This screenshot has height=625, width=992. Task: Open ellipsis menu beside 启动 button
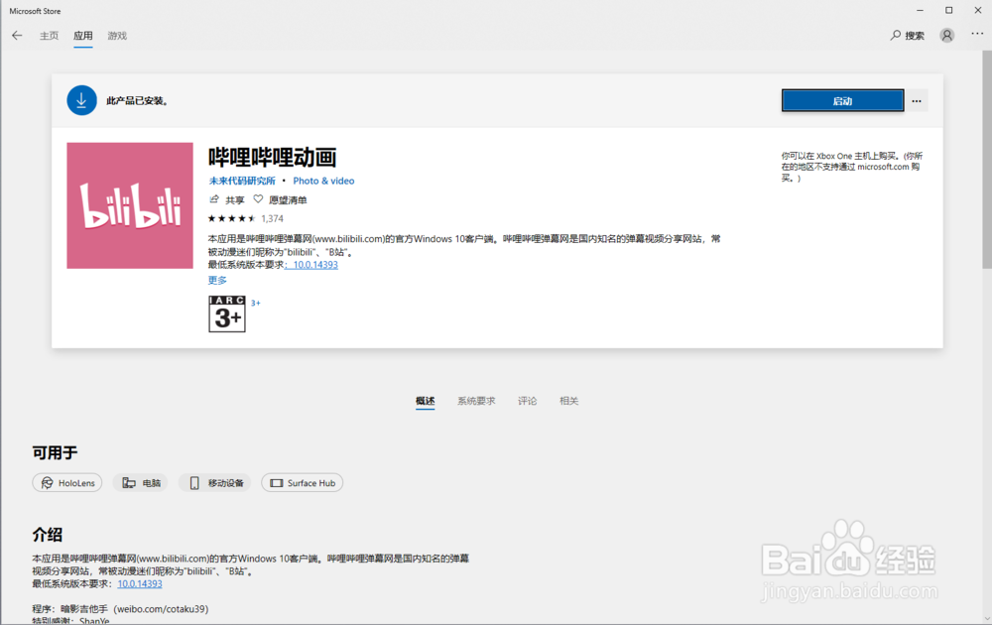pos(917,100)
